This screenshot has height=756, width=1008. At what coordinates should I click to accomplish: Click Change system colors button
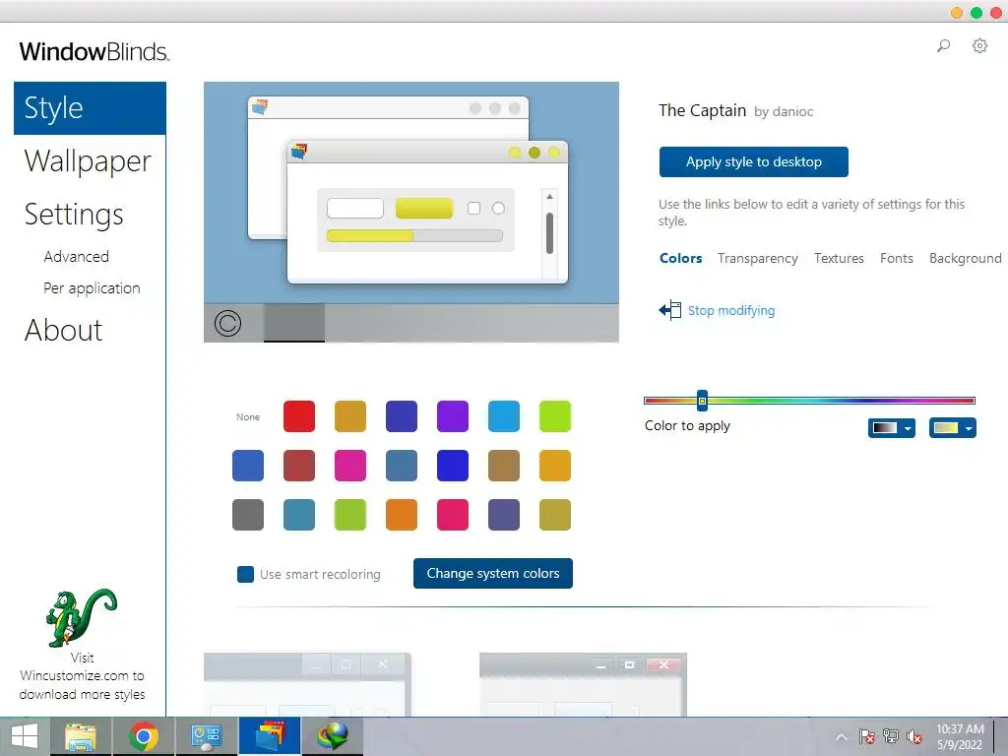pyautogui.click(x=493, y=574)
